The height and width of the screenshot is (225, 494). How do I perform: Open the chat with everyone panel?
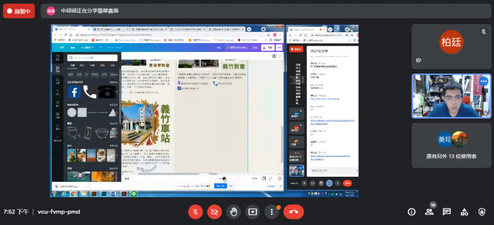(x=446, y=212)
